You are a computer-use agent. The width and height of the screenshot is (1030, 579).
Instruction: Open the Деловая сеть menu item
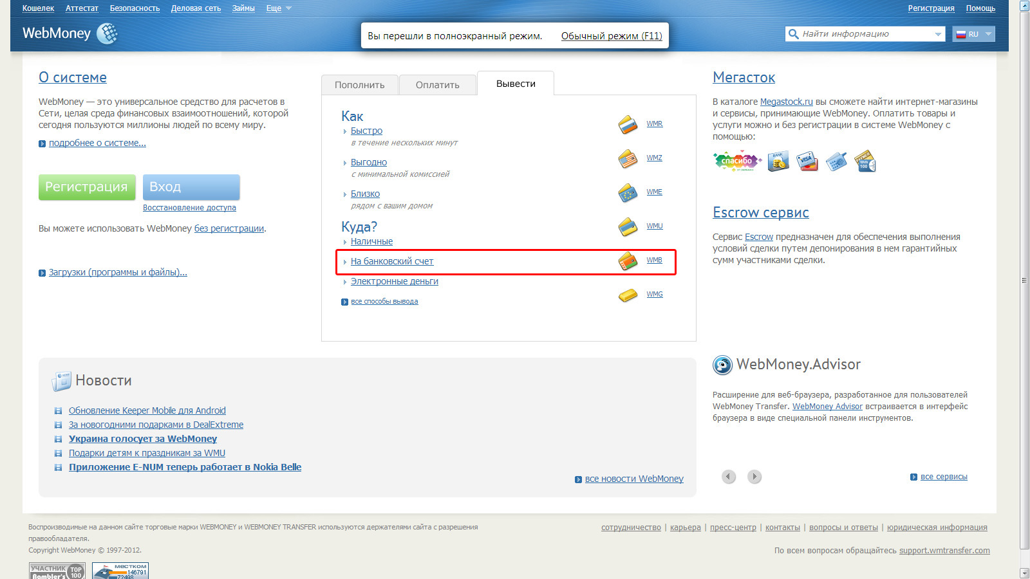(196, 8)
